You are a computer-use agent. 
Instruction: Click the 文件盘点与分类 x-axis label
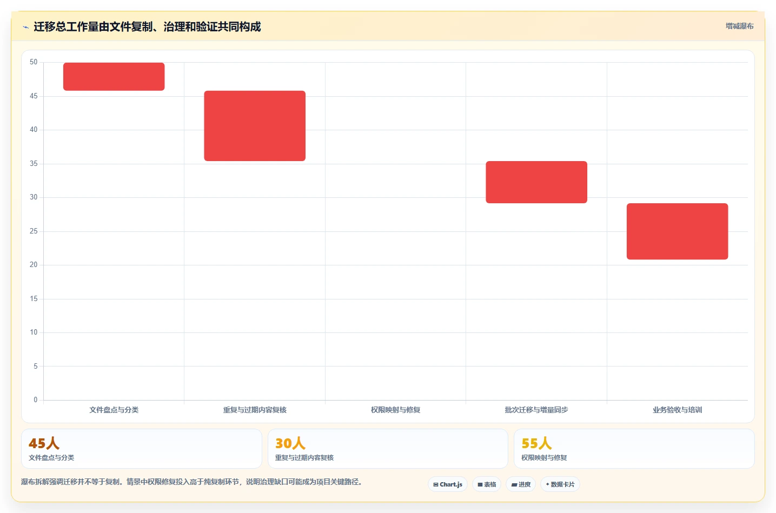tap(114, 410)
